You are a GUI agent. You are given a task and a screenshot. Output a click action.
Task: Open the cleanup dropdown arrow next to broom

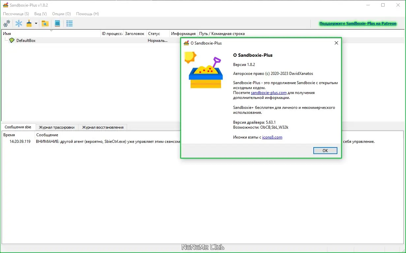pyautogui.click(x=36, y=24)
